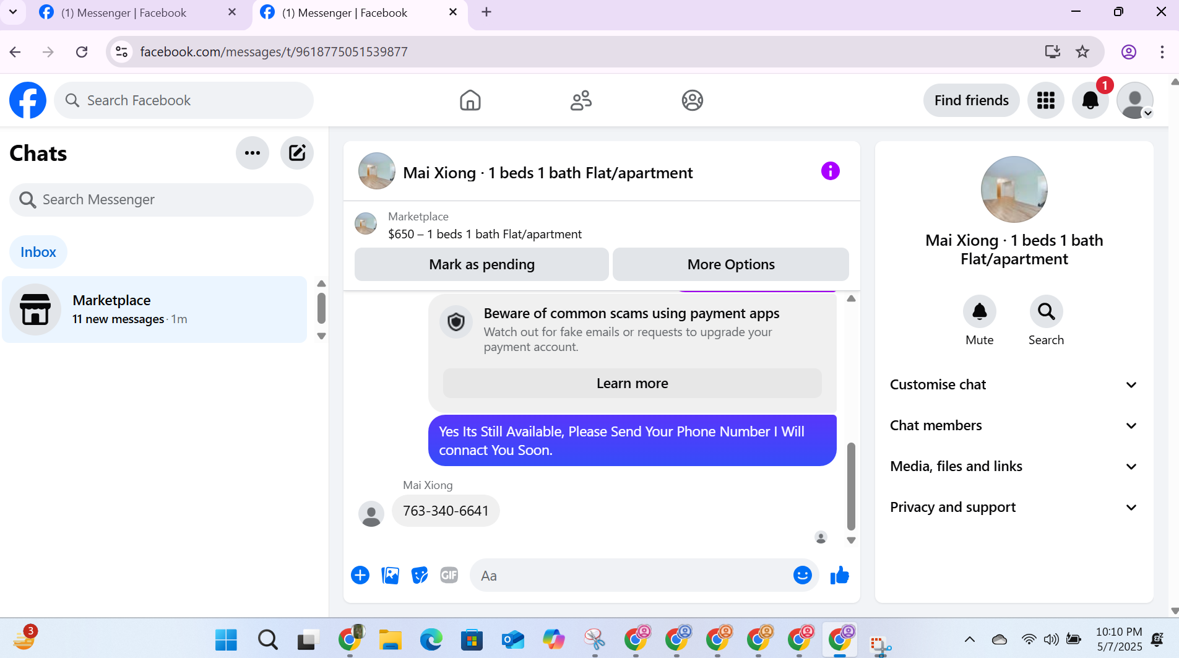Send a thumbs-up like
Screen dimensions: 1179x658
point(839,575)
